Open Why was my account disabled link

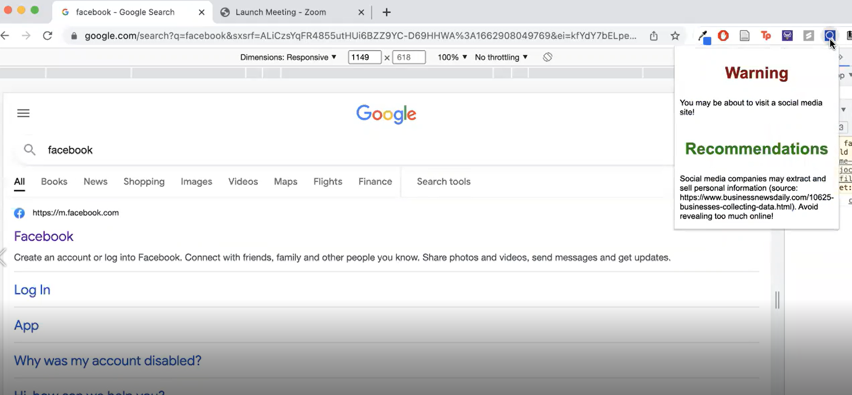tap(108, 360)
